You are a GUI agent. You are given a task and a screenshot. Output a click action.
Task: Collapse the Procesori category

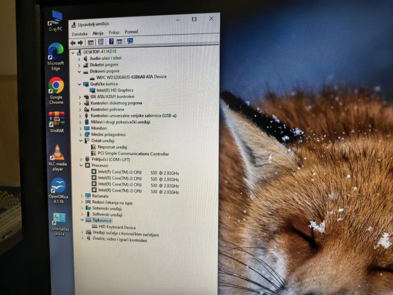click(x=81, y=165)
